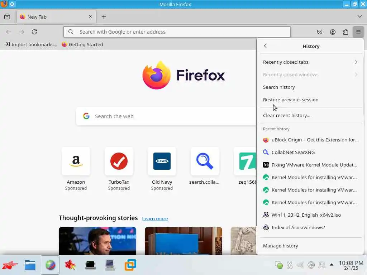The image size is (367, 275).
Task: Open second story thumbnail with blue box
Action: pos(183,241)
